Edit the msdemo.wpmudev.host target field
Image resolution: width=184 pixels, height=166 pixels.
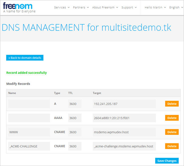124,132
